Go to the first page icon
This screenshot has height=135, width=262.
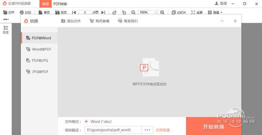point(74,12)
